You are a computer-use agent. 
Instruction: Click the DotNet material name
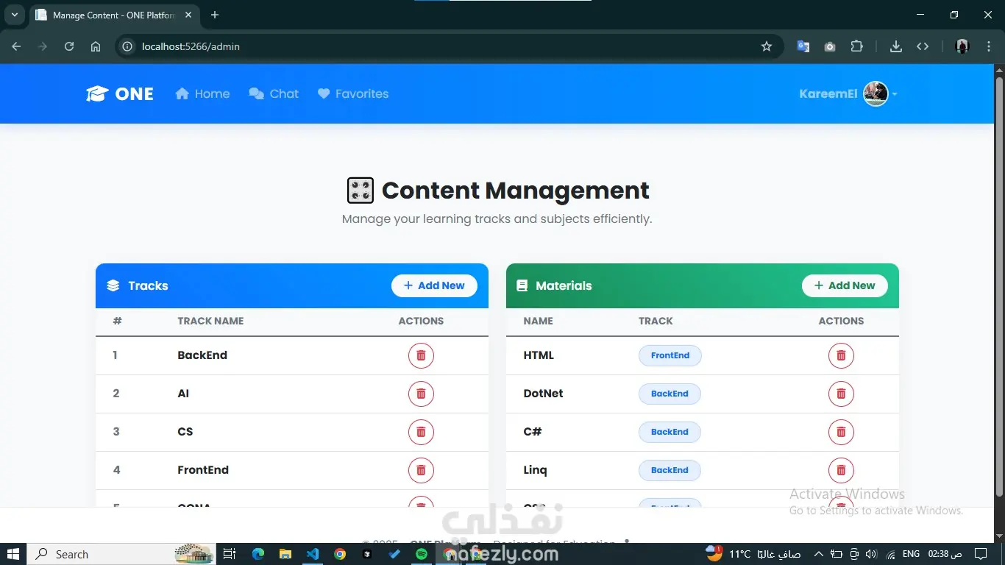(x=543, y=394)
